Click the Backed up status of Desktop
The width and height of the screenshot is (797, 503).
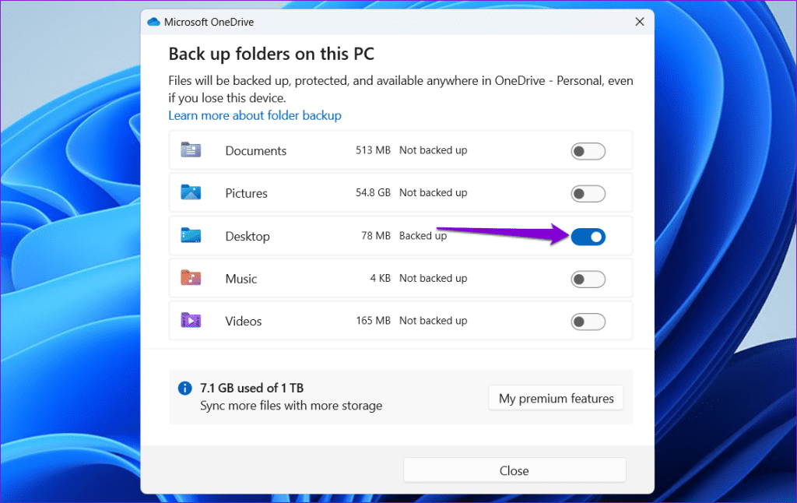(x=423, y=235)
